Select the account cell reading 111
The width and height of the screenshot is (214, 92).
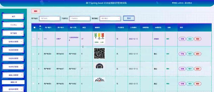45,39
